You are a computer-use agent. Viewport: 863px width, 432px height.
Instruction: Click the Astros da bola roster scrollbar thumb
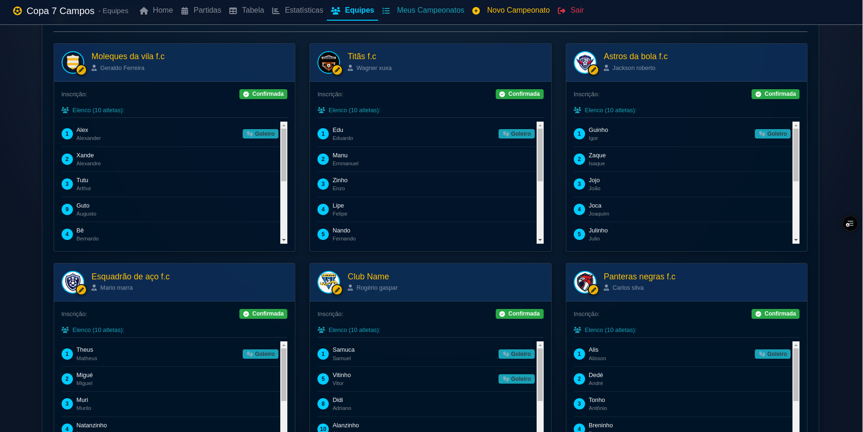click(796, 155)
